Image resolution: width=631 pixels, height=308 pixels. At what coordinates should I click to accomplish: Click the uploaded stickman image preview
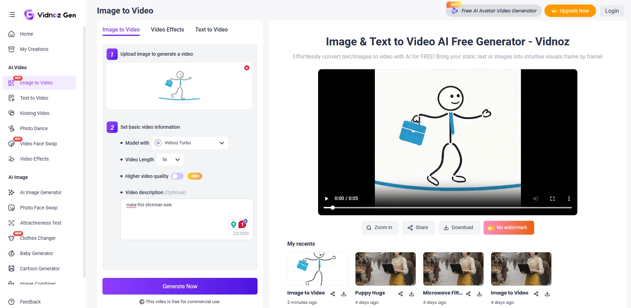point(179,86)
